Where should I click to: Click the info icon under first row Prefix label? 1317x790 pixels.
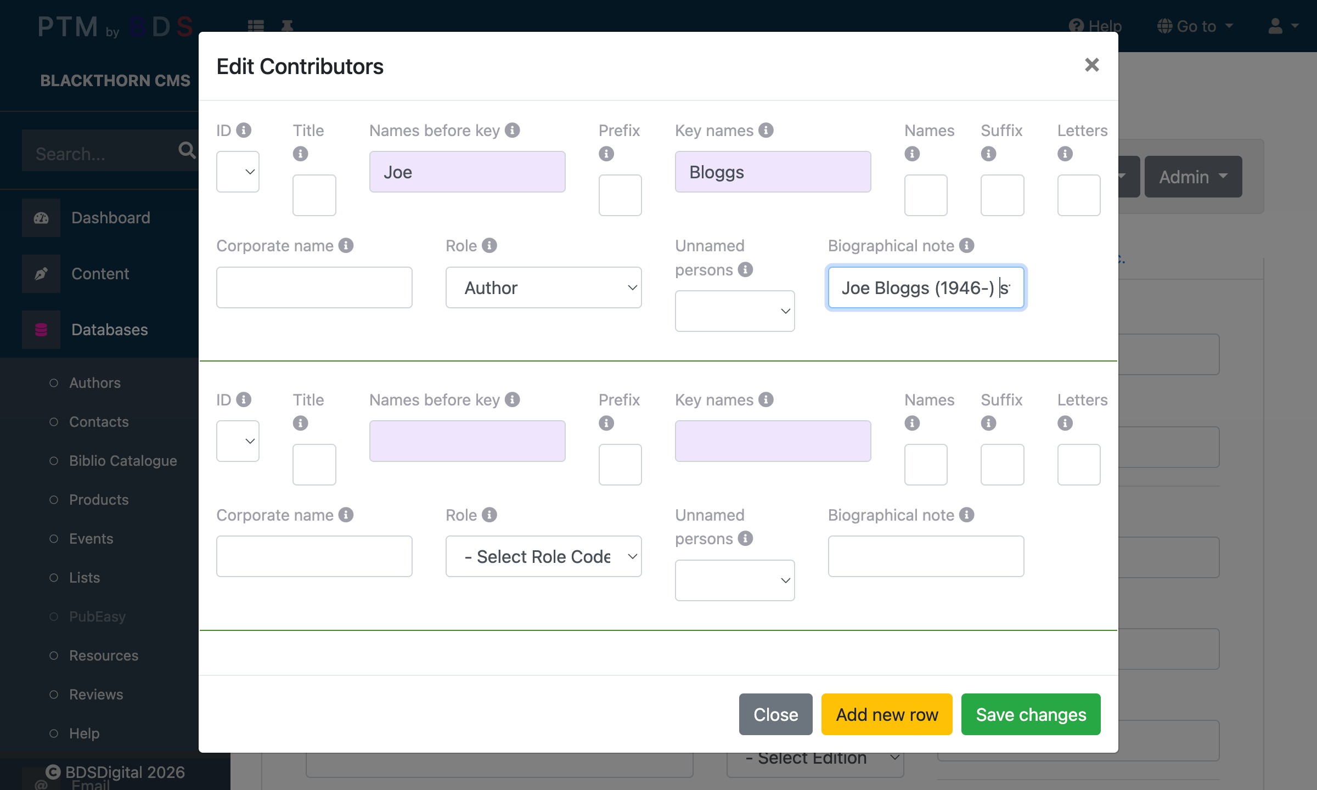point(606,154)
